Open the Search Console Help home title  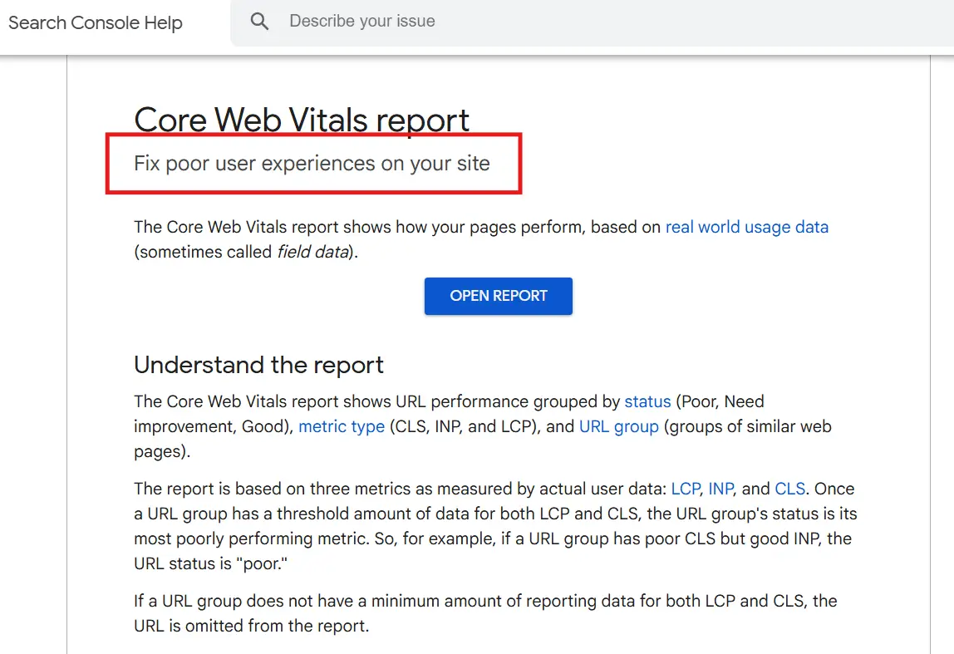point(96,22)
